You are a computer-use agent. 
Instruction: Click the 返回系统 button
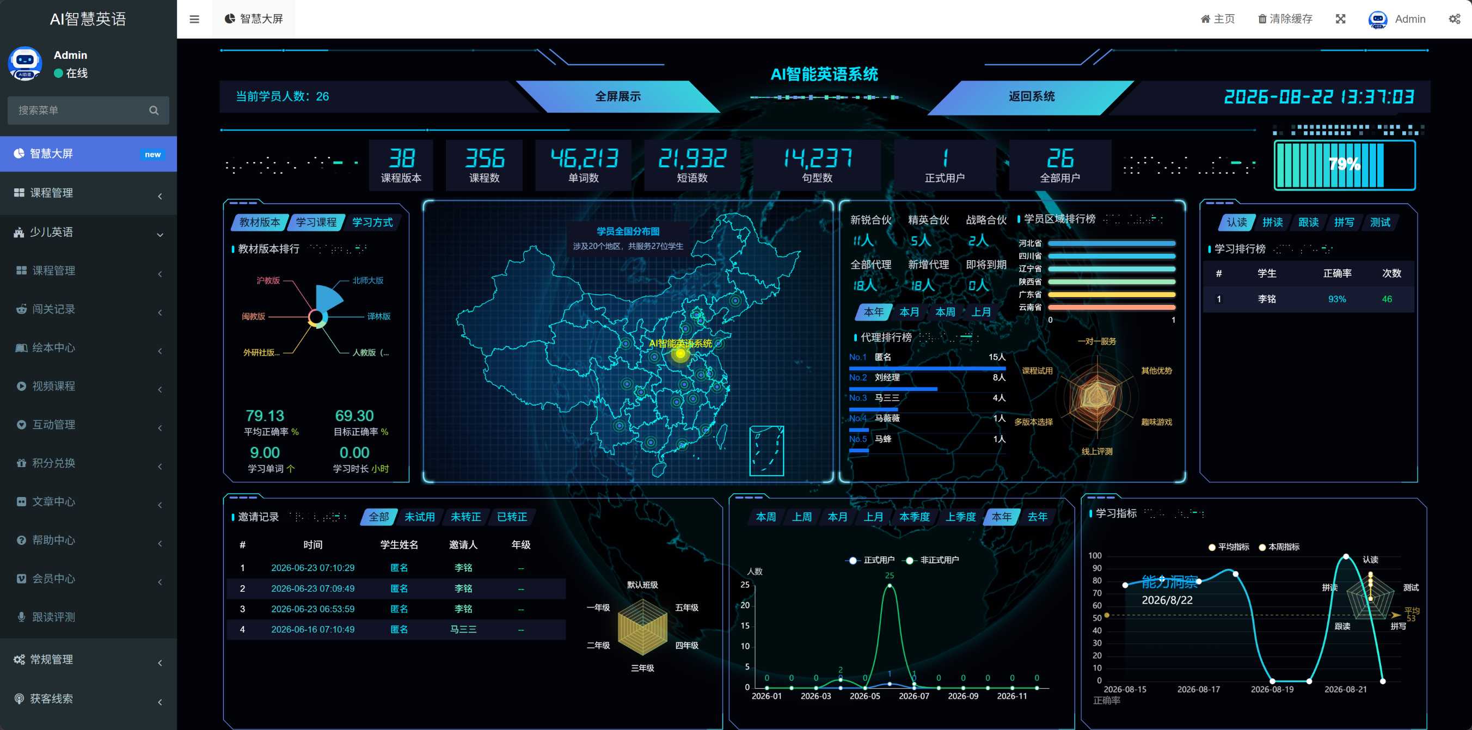point(1032,96)
